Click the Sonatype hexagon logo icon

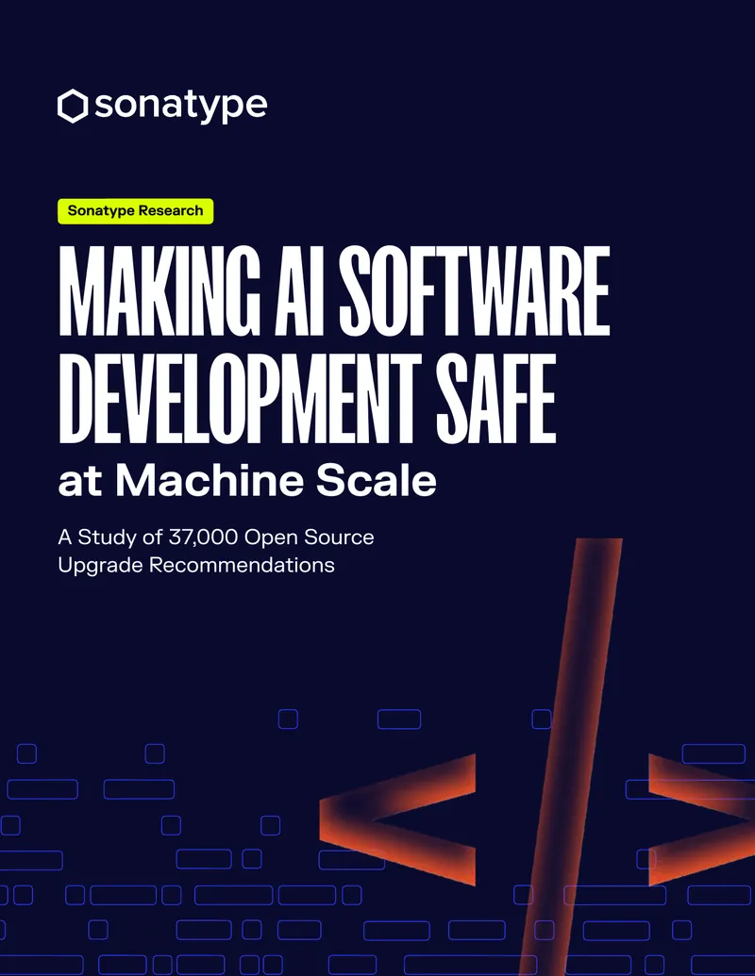click(x=73, y=106)
